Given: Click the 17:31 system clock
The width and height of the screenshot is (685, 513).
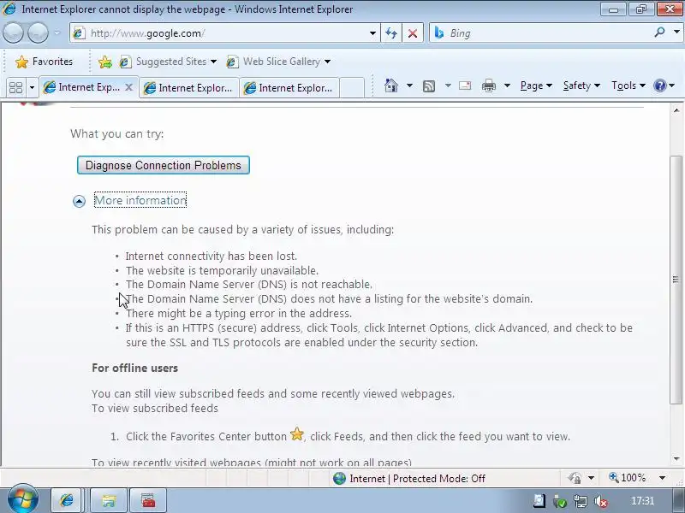Looking at the screenshot, I should coord(642,501).
